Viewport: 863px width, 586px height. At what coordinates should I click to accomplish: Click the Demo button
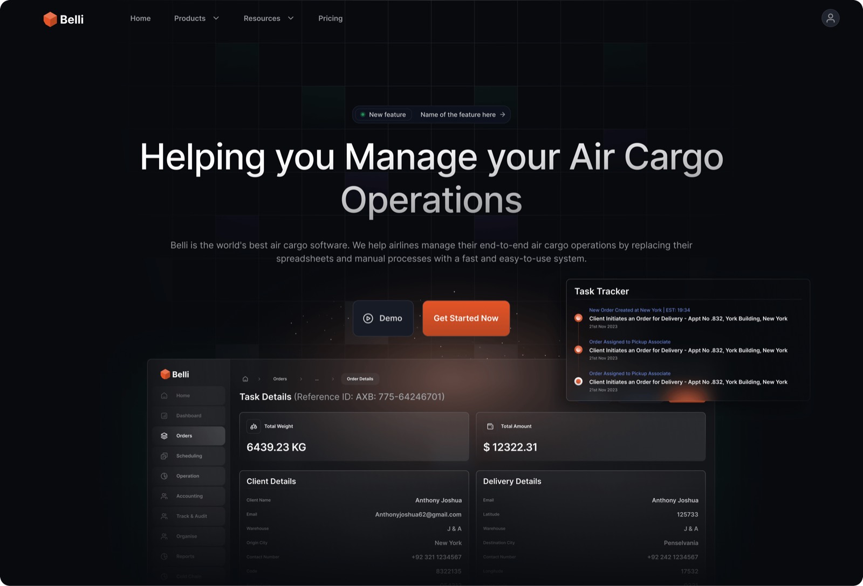tap(383, 318)
